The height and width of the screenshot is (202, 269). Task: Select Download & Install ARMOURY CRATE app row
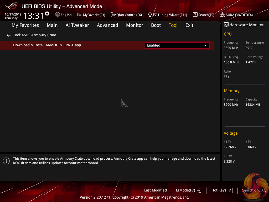tap(107, 45)
